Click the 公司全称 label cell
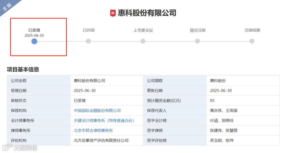Image resolution: width=287 pixels, height=153 pixels. coord(39,80)
